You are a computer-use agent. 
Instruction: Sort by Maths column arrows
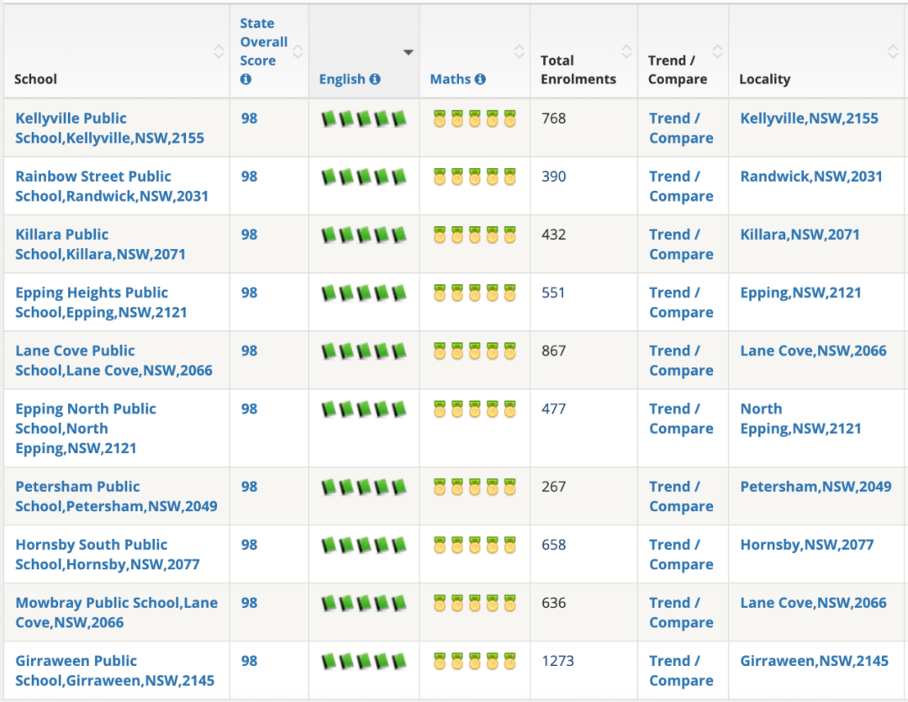pyautogui.click(x=519, y=51)
